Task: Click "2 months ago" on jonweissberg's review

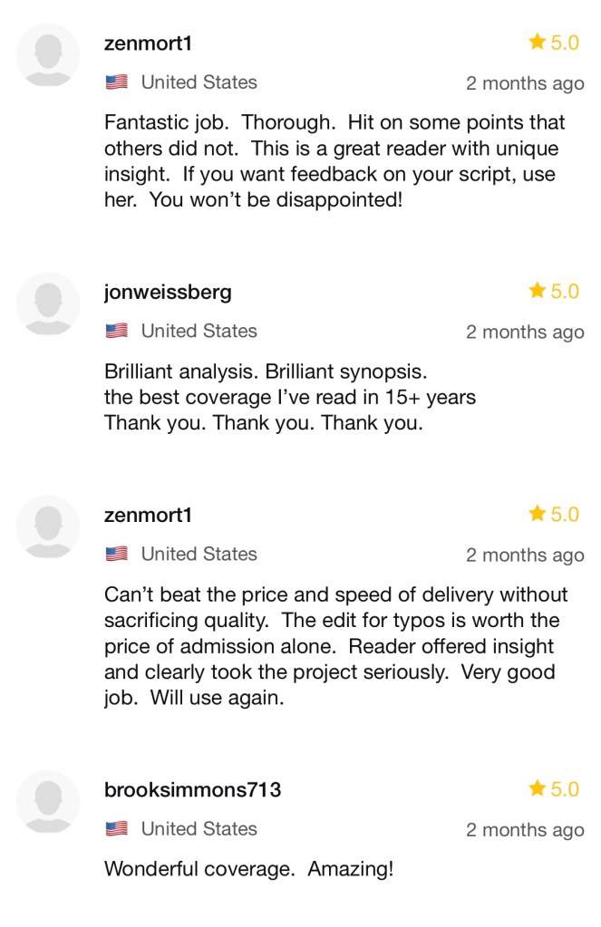Action: [x=525, y=333]
